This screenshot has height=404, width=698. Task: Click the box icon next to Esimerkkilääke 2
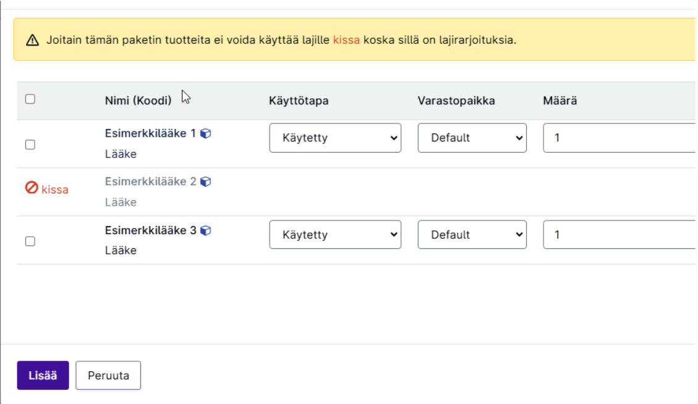[x=206, y=182]
